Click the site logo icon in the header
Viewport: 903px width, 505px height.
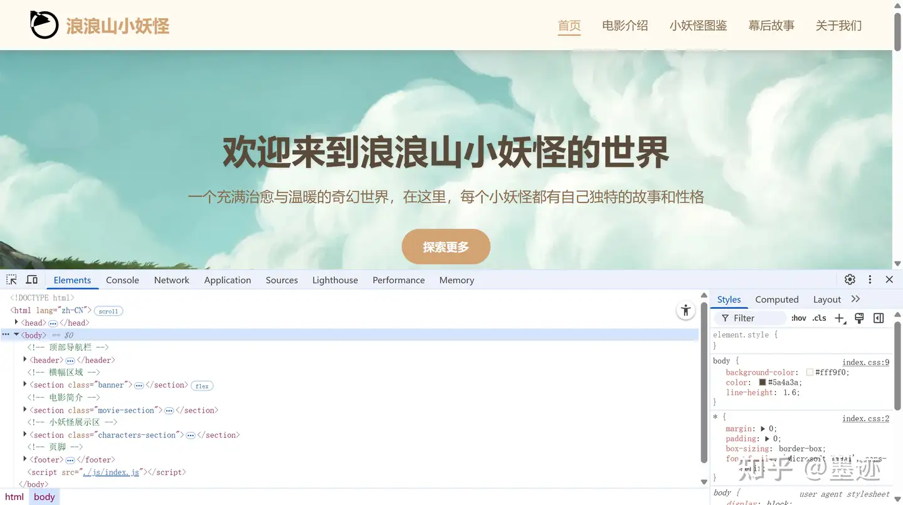tap(44, 25)
